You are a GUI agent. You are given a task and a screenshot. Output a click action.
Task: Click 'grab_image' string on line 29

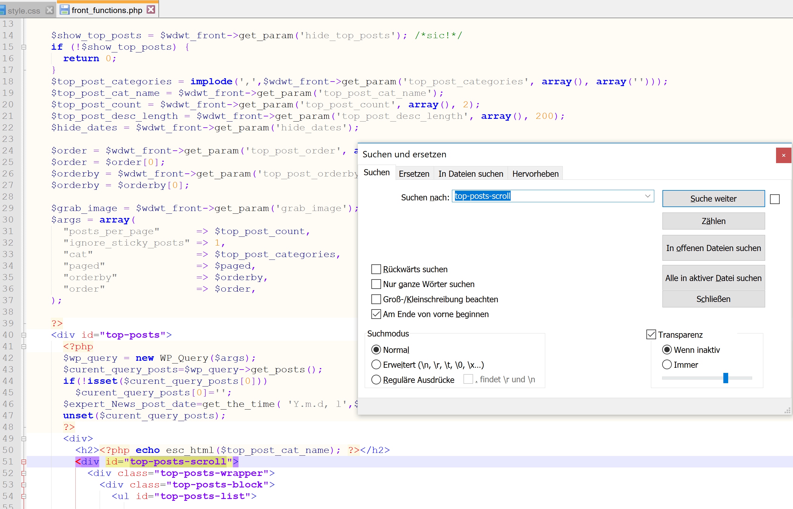click(x=314, y=208)
